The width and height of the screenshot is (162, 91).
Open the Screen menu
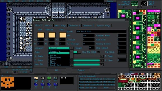tap(40, 1)
